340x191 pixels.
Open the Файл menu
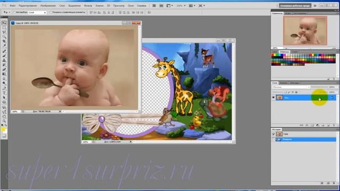pos(13,6)
